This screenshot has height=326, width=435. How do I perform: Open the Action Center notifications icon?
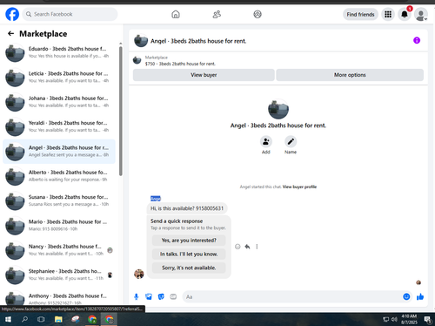427,320
